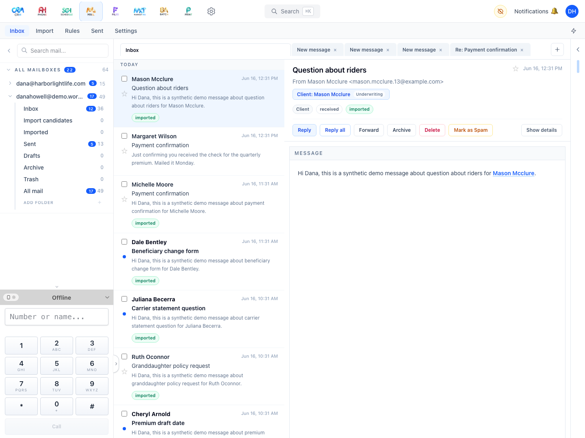Viewport: 585px width, 438px height.
Task: Open the Files app icon
Action: tap(115, 11)
